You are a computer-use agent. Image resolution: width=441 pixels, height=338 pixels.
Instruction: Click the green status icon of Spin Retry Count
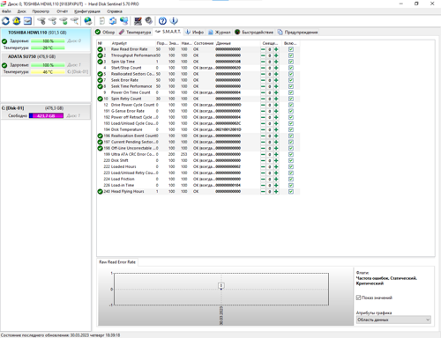click(x=100, y=99)
